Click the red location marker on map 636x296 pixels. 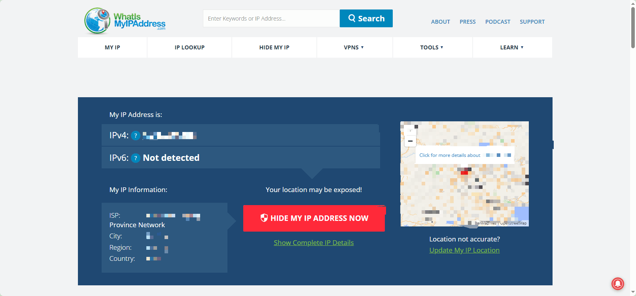464,172
